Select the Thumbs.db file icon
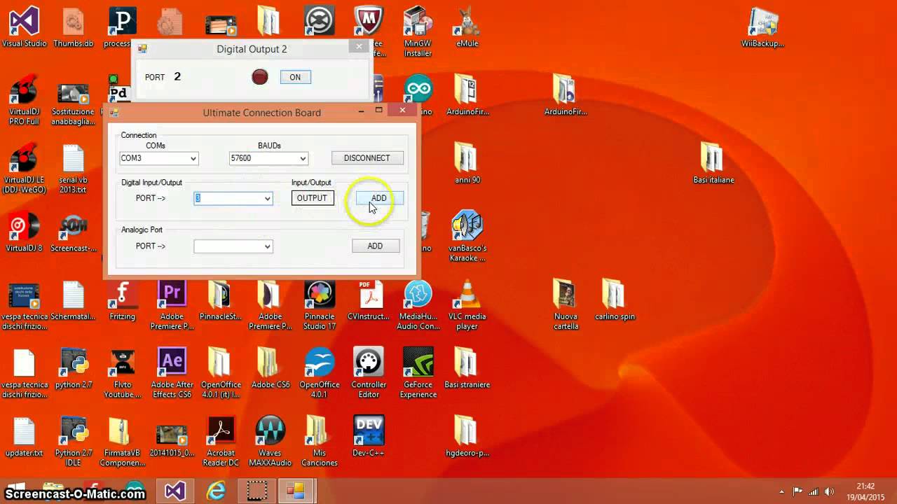This screenshot has width=897, height=504. coord(74,27)
